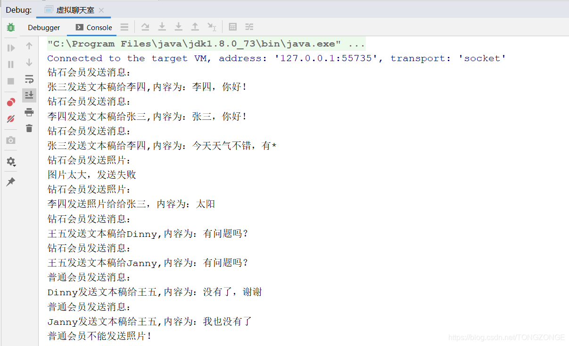Click the 'Connected to the target VM' line

[x=277, y=58]
